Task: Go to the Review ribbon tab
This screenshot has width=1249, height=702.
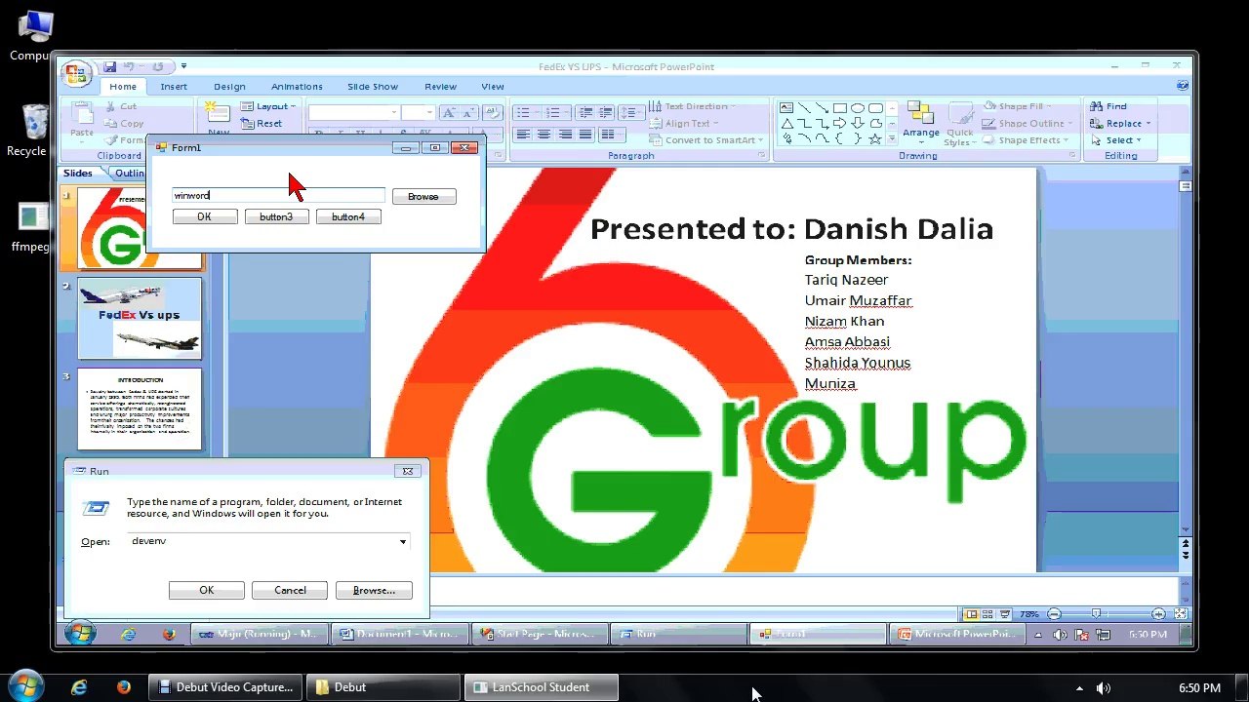Action: click(440, 87)
